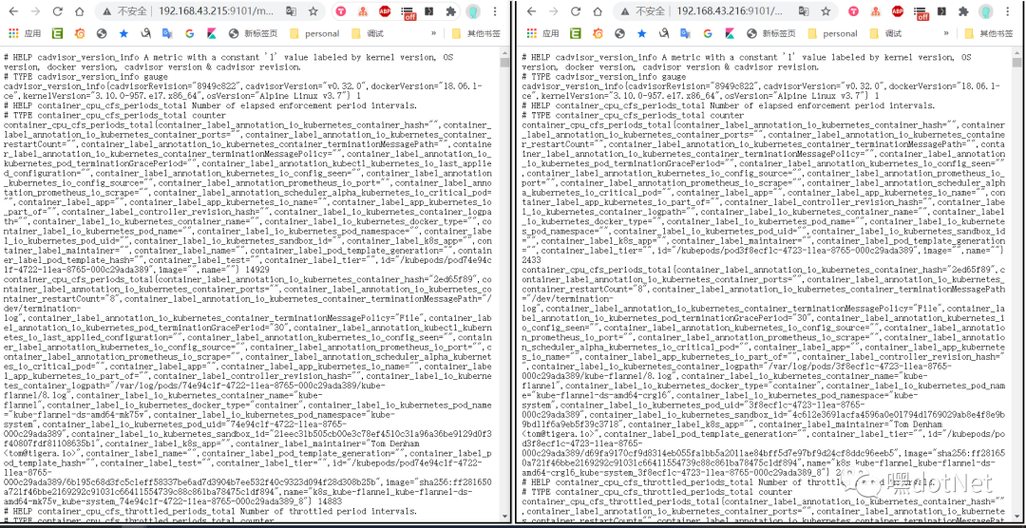
Task: Open the green E bookmark in left window
Action: (57, 33)
